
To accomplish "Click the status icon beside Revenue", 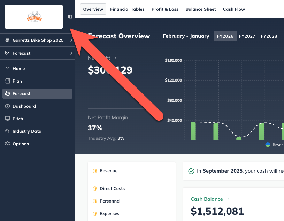I will click(95, 171).
